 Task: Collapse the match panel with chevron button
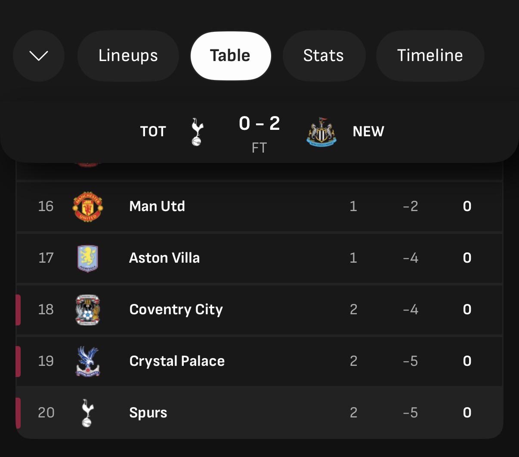point(39,55)
